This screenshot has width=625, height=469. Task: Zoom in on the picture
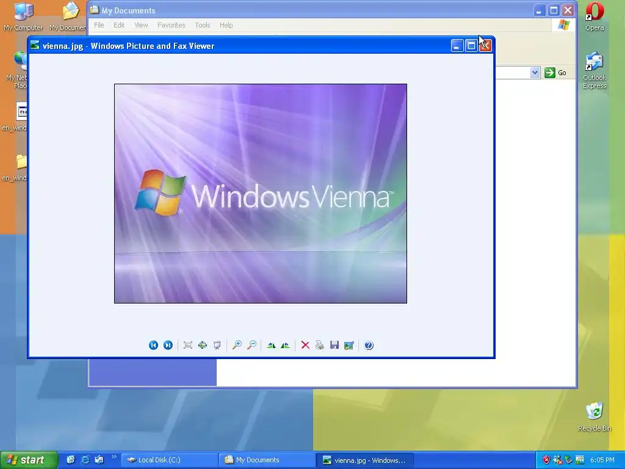click(237, 346)
